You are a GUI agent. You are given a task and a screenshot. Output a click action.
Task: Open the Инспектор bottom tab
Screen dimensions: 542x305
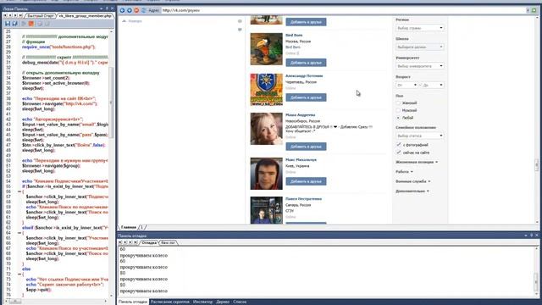202,302
